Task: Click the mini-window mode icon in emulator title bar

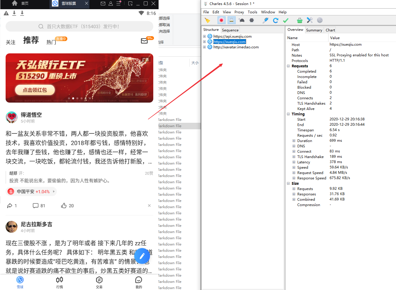Action: pyautogui.click(x=130, y=4)
